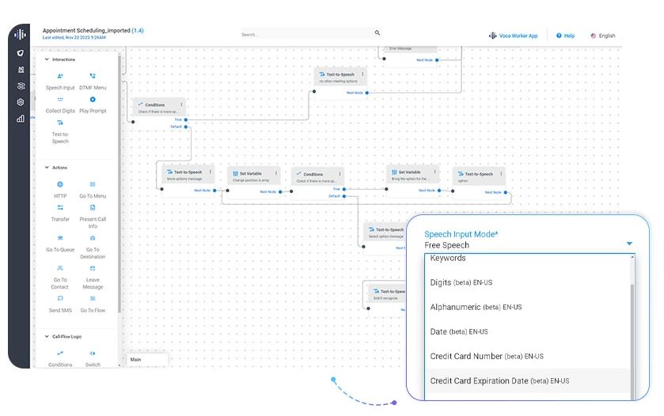Select the HTTP action icon
Viewport: 664px width, 416px height.
[60, 184]
